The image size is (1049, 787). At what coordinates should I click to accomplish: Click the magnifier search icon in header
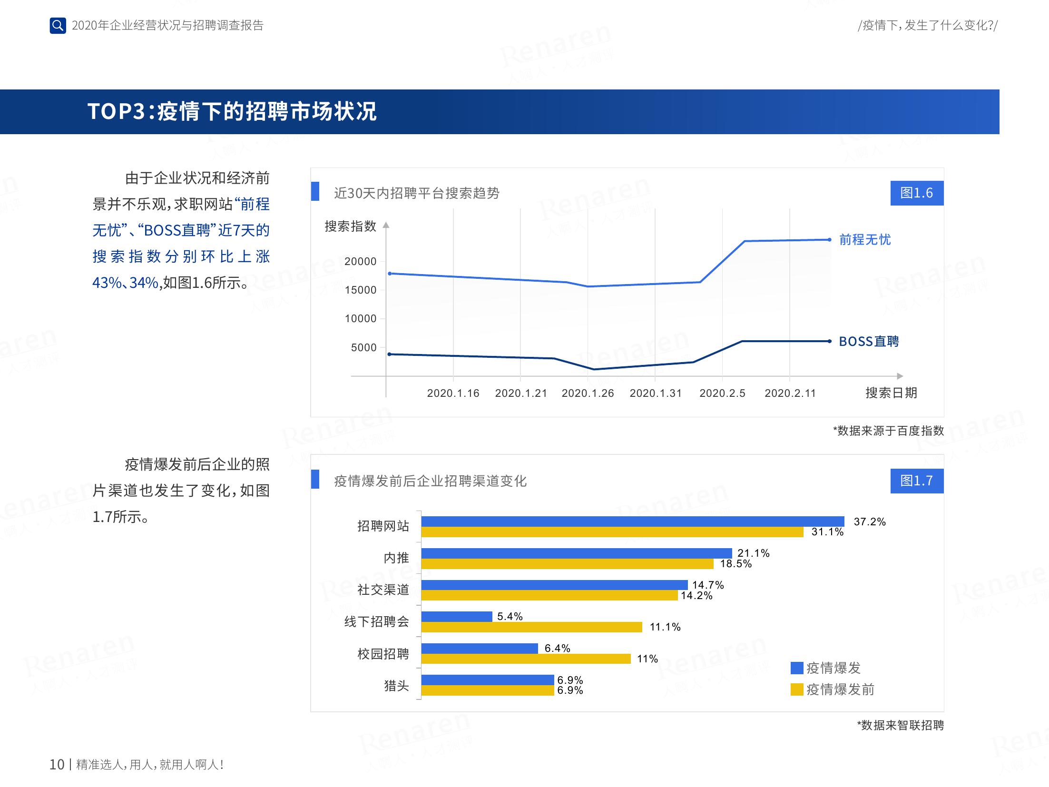tap(58, 26)
